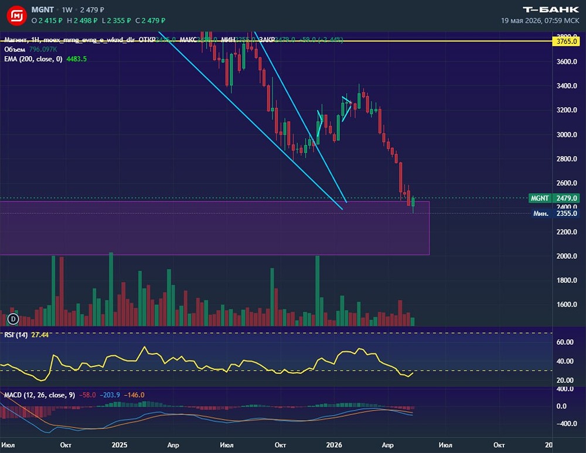
Task: Click the 2000.0 price axis label
Action: (x=567, y=256)
